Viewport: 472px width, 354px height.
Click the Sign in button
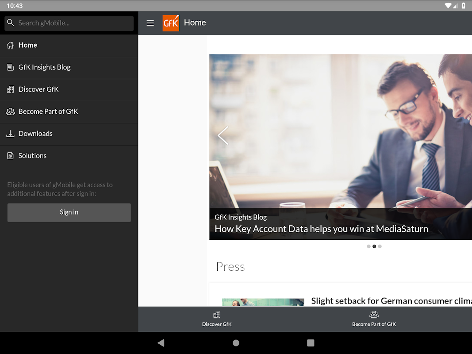coord(69,212)
